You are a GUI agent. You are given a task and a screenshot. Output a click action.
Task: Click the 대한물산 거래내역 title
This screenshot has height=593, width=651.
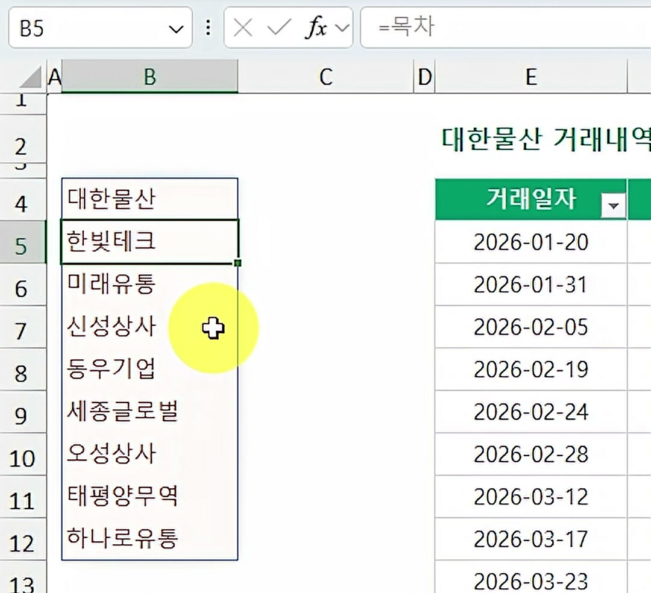coord(546,139)
